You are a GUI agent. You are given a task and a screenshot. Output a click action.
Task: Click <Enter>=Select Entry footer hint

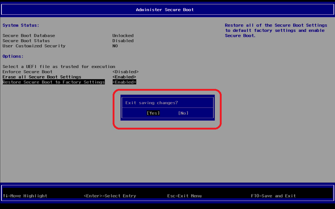(110, 196)
